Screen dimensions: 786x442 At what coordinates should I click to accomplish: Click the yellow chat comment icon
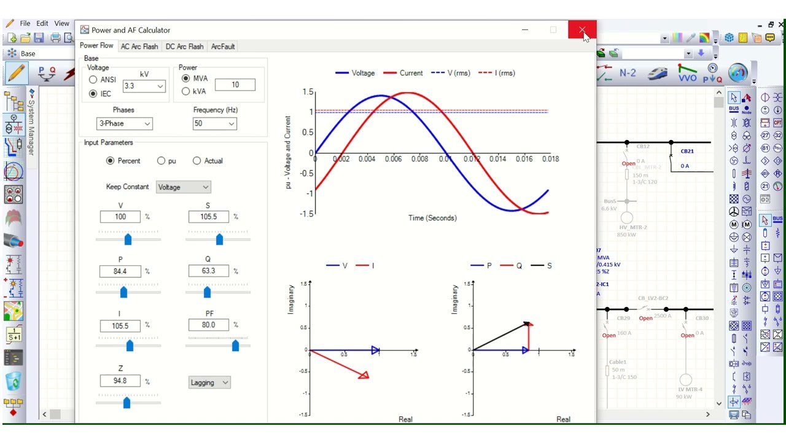(770, 38)
